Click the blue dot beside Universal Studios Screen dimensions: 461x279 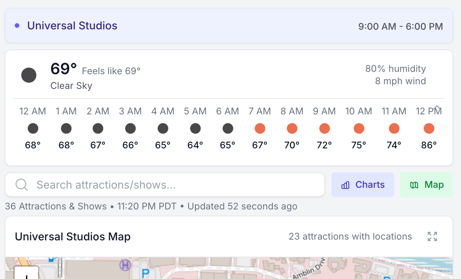click(17, 26)
